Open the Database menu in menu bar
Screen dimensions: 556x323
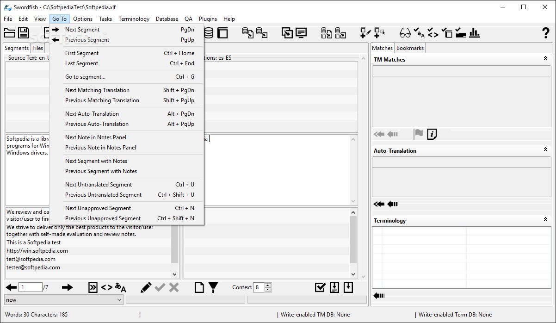coord(167,19)
